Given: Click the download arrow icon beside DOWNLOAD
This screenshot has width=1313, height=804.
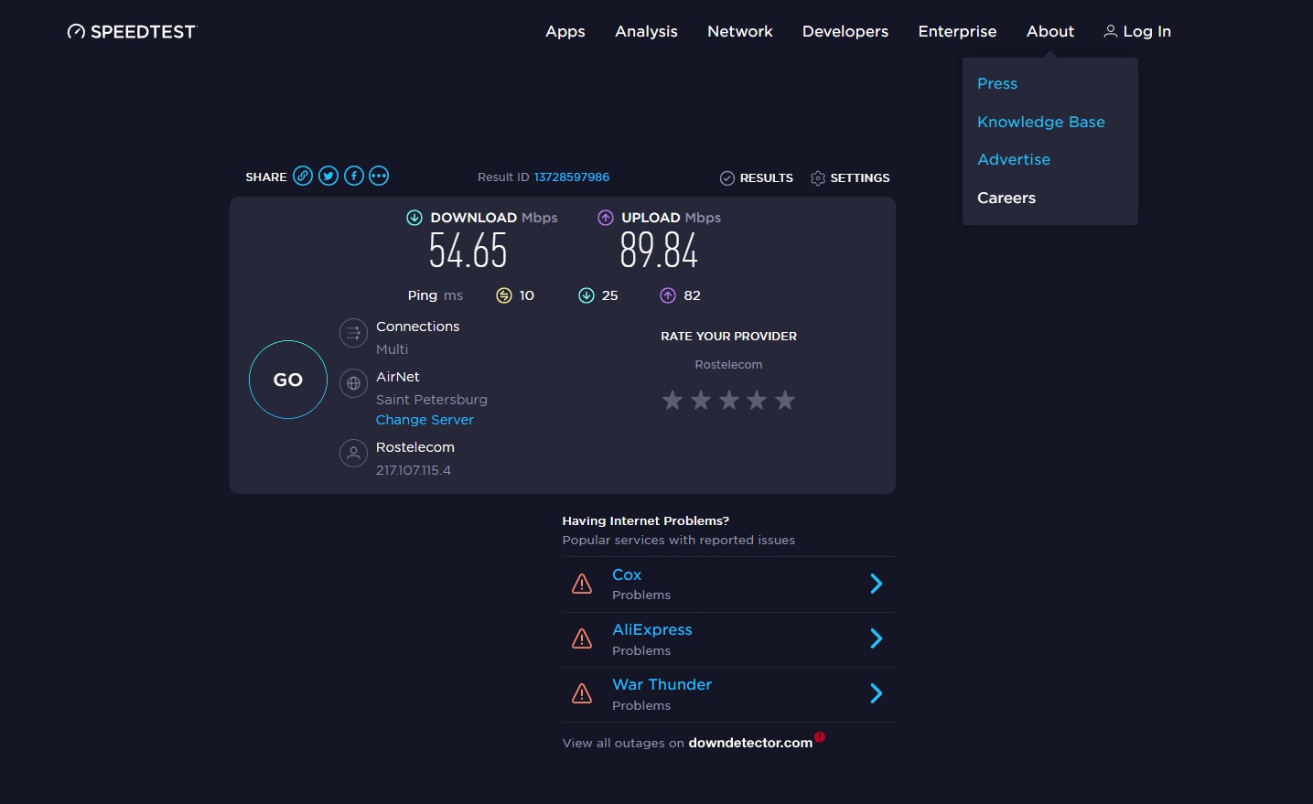Looking at the screenshot, I should (414, 218).
